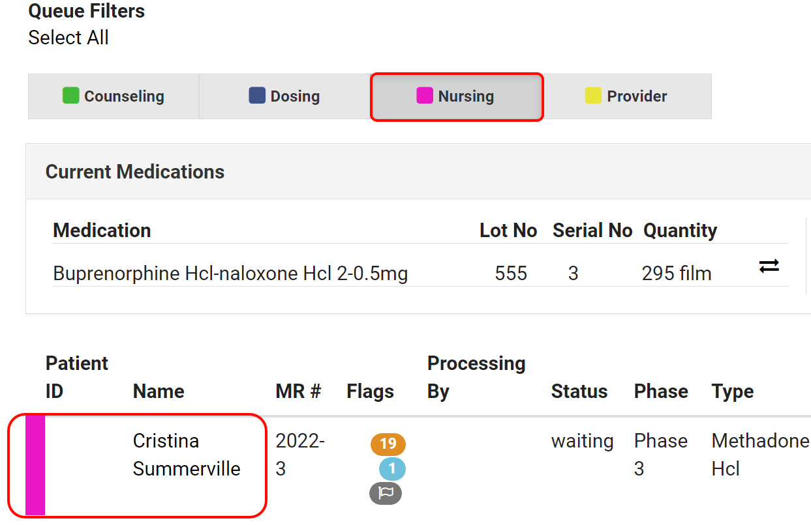Click the Flags column header

pos(370,391)
